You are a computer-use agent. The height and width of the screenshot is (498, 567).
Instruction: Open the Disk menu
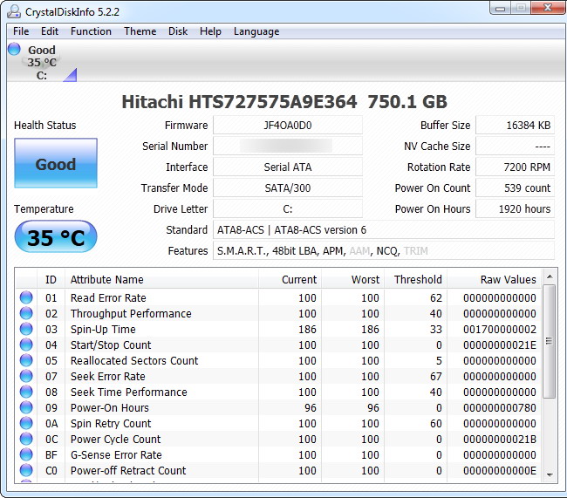click(x=178, y=31)
